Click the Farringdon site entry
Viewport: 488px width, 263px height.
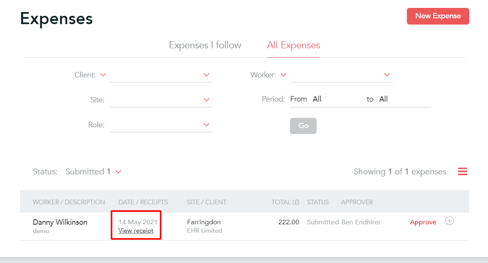pyautogui.click(x=203, y=222)
